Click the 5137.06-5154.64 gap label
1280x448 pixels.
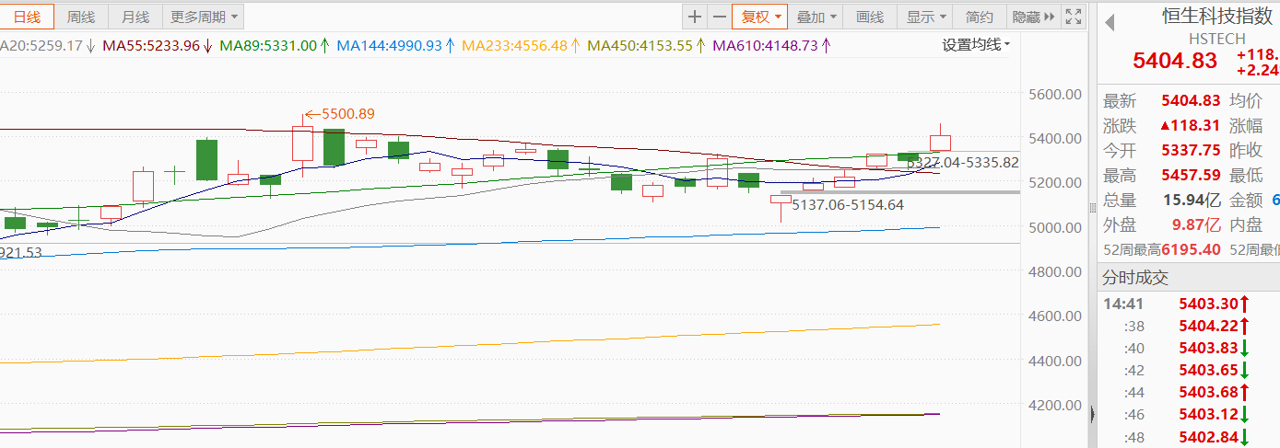coord(848,204)
